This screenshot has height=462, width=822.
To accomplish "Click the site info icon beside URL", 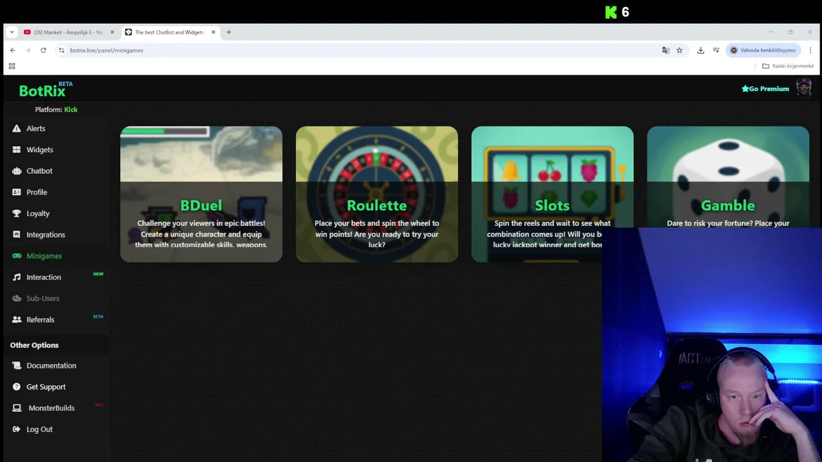I will tap(61, 50).
